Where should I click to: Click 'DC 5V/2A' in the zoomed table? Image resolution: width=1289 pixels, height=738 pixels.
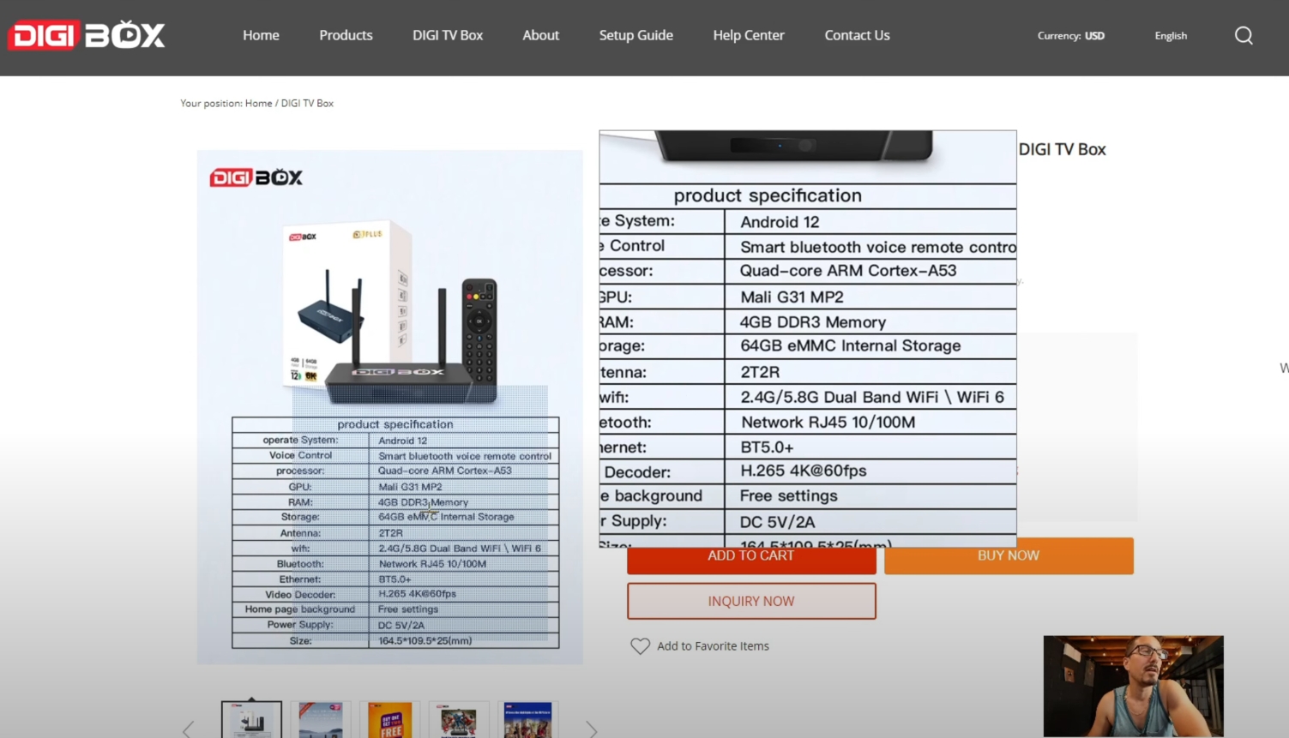point(777,522)
